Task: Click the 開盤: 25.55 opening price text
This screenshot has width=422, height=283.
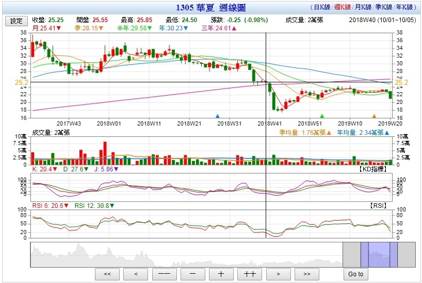Action: pos(92,20)
